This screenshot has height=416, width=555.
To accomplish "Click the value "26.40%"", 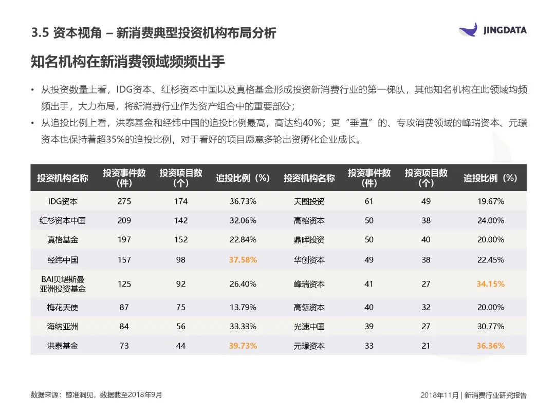I will (x=243, y=283).
